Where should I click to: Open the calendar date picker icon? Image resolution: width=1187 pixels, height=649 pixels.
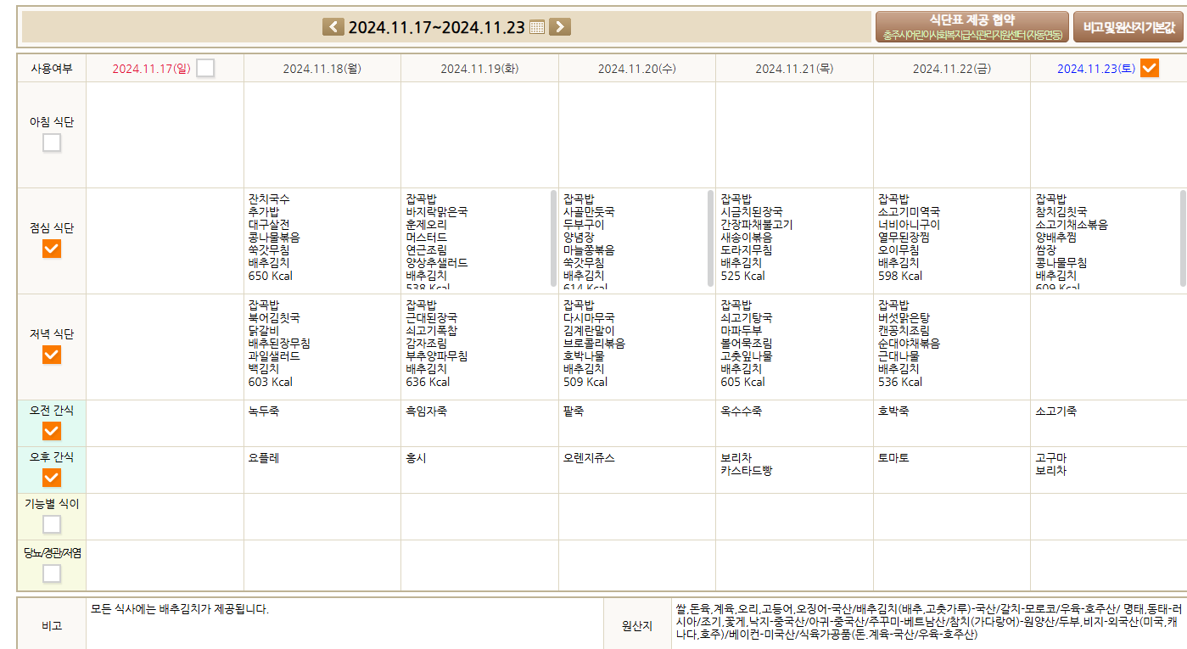pos(536,27)
